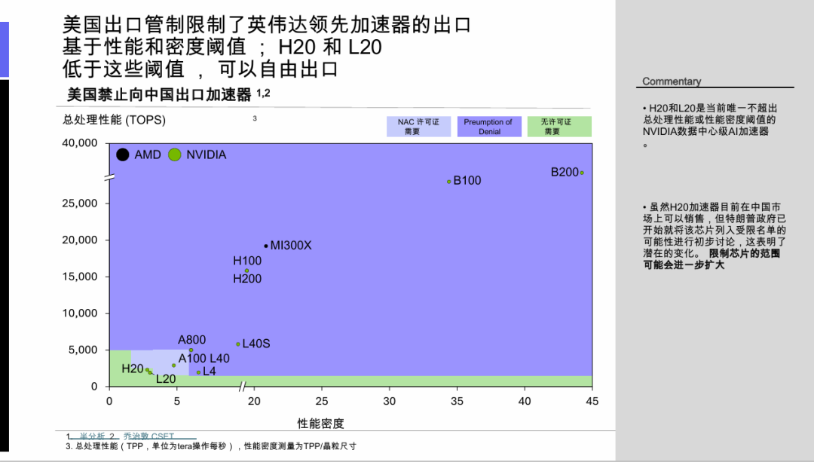814x462 pixels.
Task: Click the A800 data point dot
Action: click(191, 350)
